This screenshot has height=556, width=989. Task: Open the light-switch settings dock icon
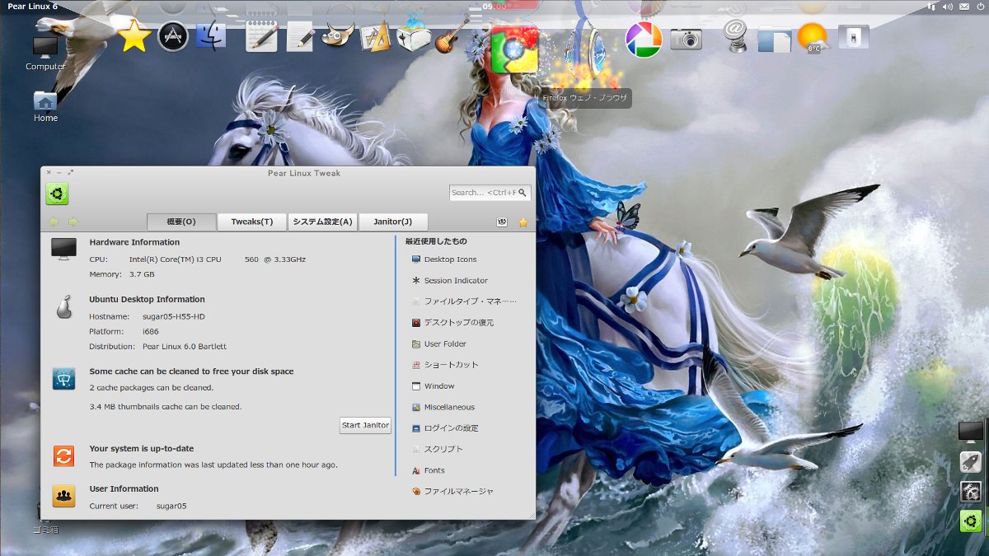tap(853, 37)
